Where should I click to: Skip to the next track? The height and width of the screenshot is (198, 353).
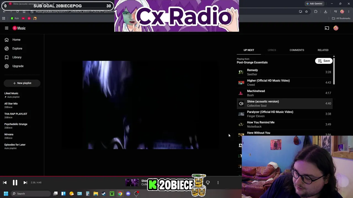[25, 183]
